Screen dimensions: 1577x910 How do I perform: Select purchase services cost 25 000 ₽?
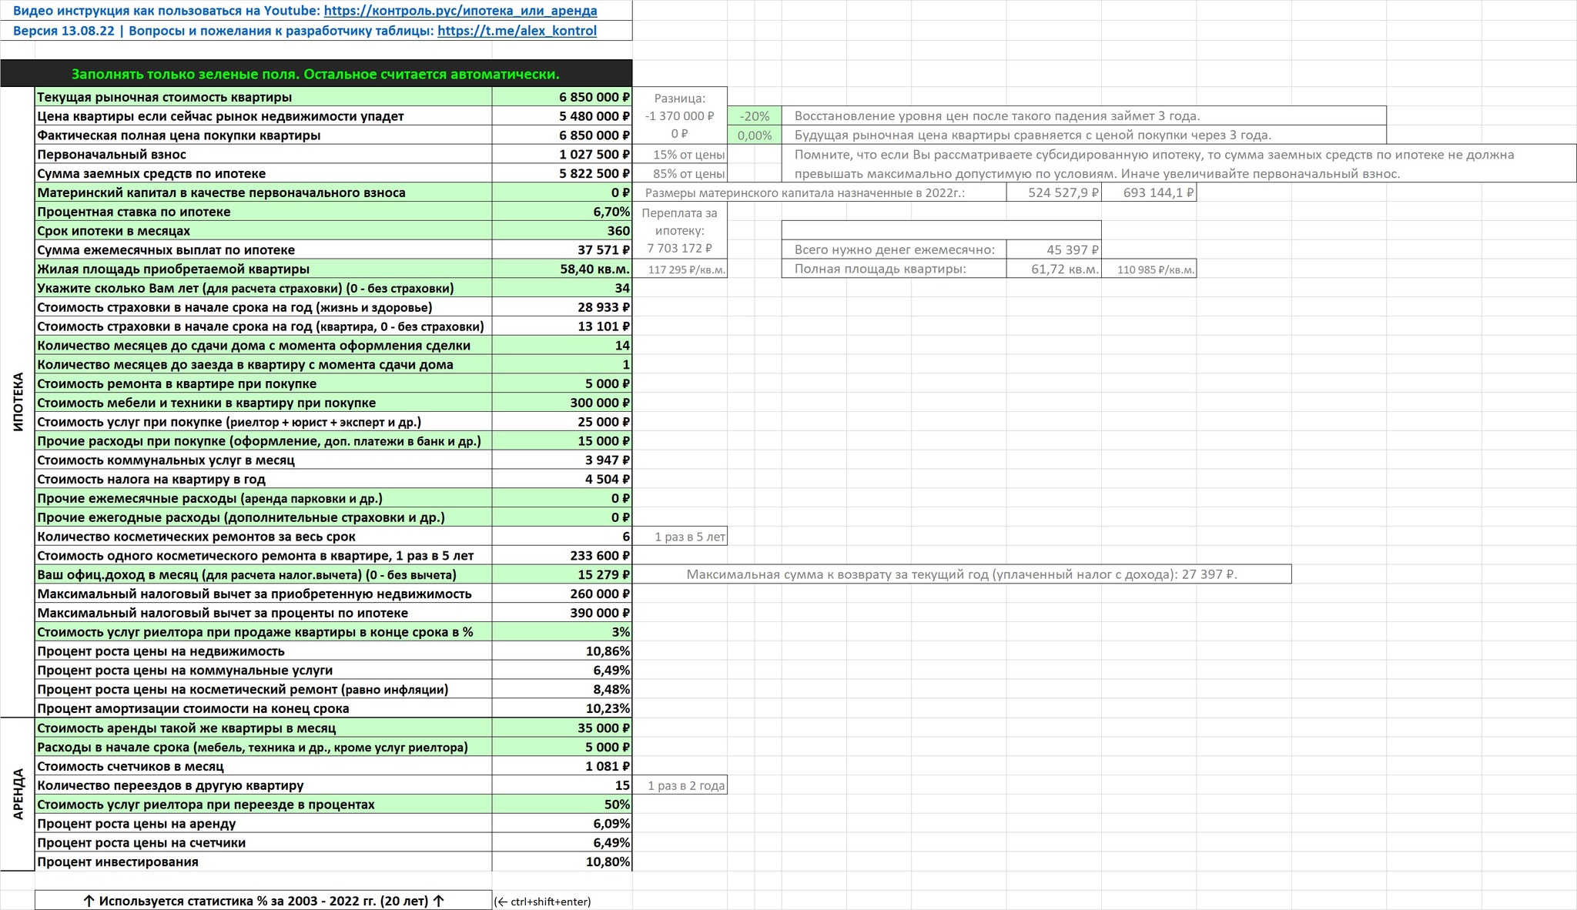tap(562, 422)
